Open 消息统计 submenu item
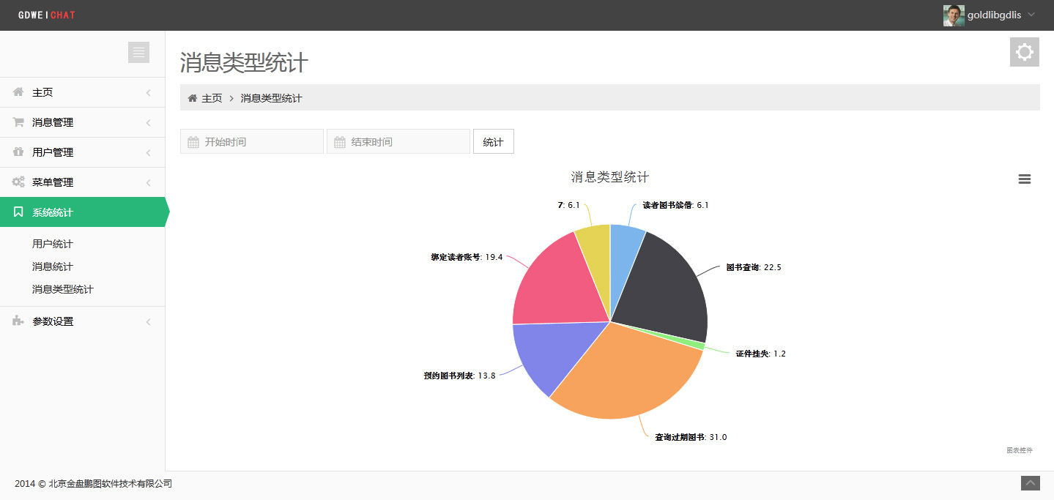 53,266
